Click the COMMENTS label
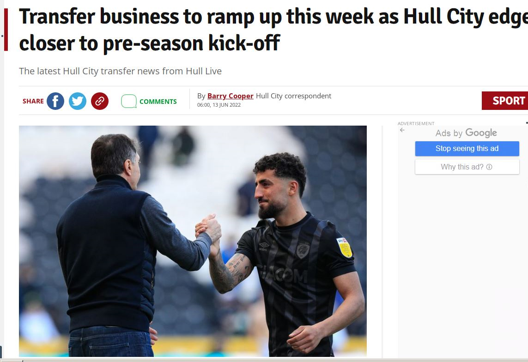 [158, 102]
